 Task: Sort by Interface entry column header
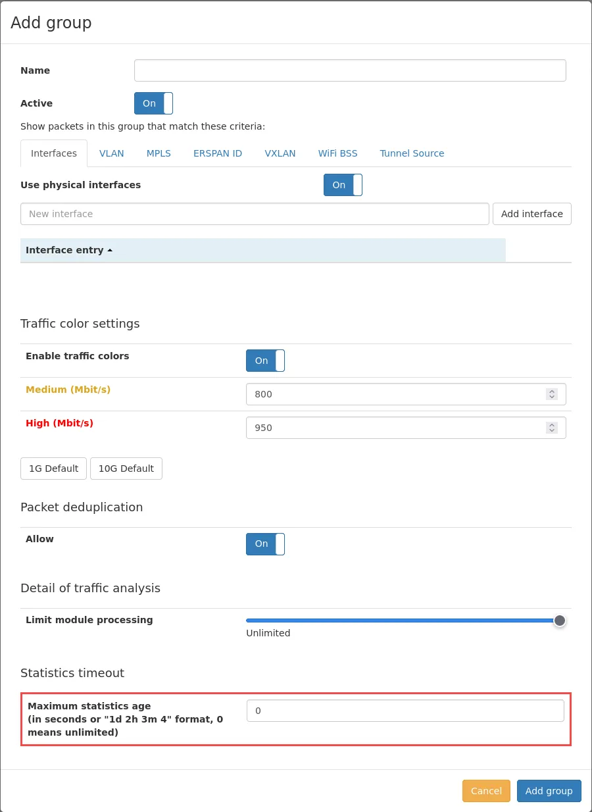tap(68, 250)
